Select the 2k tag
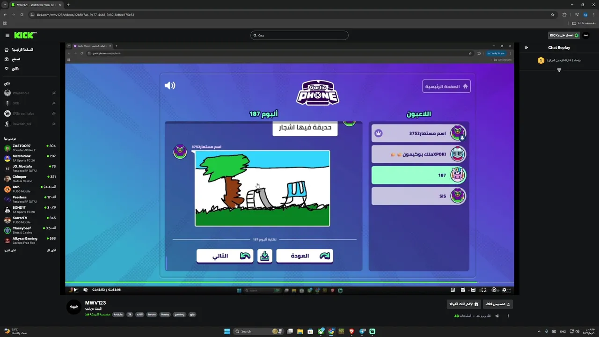599x337 pixels. pyautogui.click(x=130, y=315)
